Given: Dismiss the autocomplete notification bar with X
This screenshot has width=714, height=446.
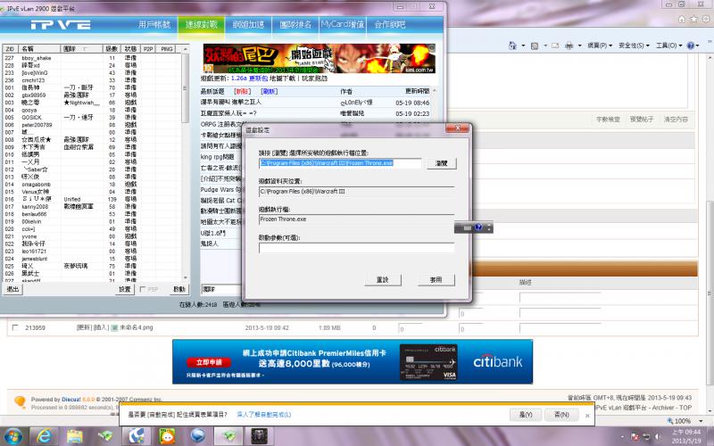Looking at the screenshot, I should (x=587, y=416).
